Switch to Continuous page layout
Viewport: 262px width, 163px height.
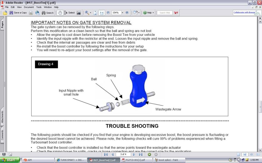click(245, 154)
